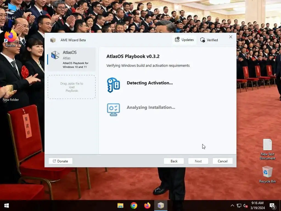The height and width of the screenshot is (211, 281).
Task: Click the AME Wizard Beta title text
Action: tap(73, 40)
